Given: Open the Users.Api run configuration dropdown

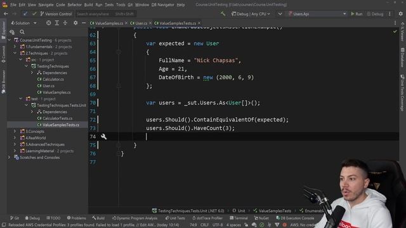Looking at the screenshot, I should [317, 14].
